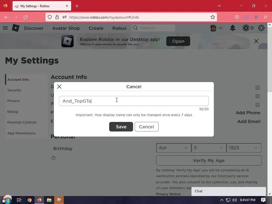The height and width of the screenshot is (204, 272).
Task: Reload the page with refresh icon
Action: click(25, 17)
